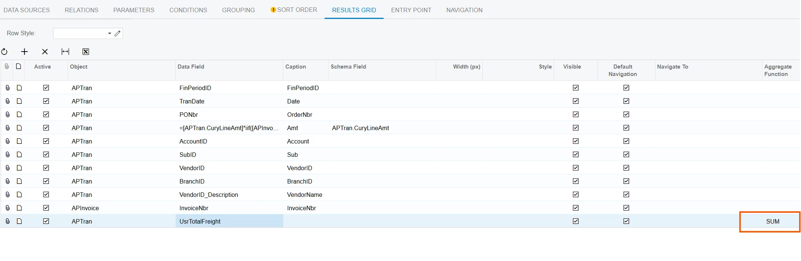801x261 pixels.
Task: Click the OrderNbr caption cell
Action: tap(306, 115)
